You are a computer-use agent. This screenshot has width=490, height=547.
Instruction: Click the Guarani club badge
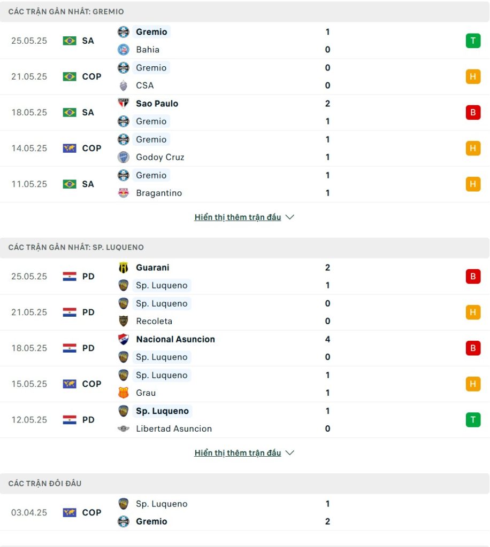[x=123, y=268]
